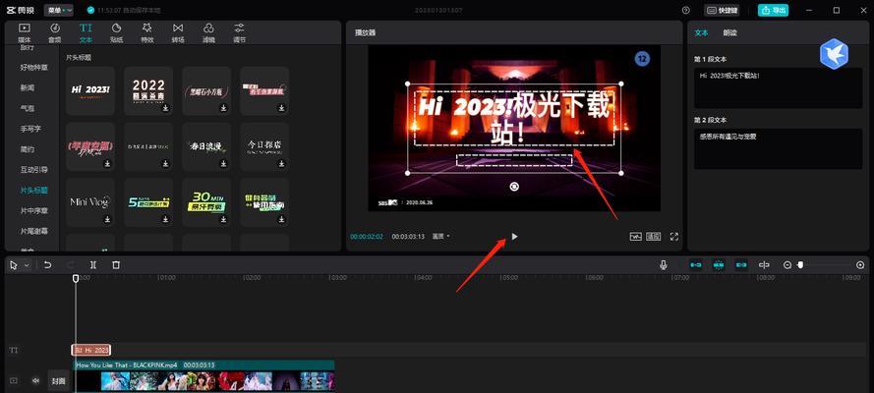Toggle main track magnet snapping
The width and height of the screenshot is (874, 393).
(x=696, y=265)
